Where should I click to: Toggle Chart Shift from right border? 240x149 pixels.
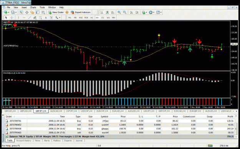137,12
